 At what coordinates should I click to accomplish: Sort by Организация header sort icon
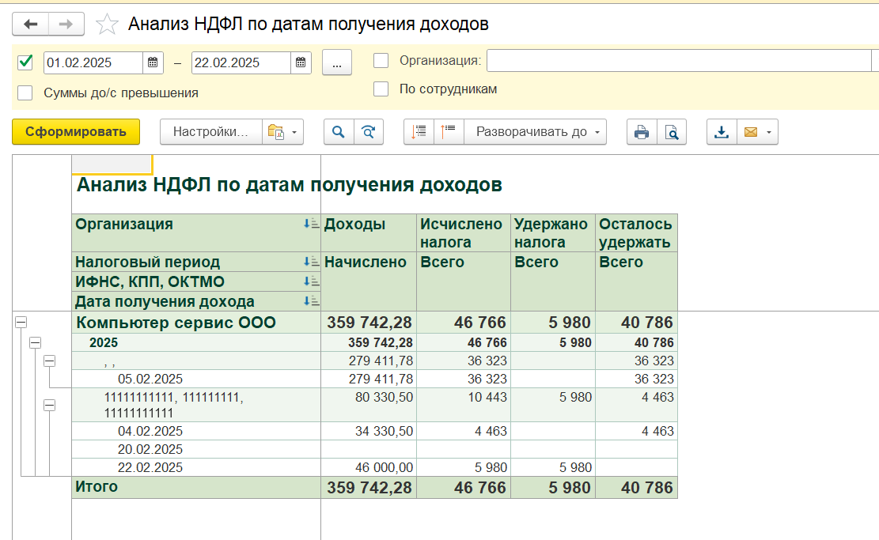(x=311, y=224)
